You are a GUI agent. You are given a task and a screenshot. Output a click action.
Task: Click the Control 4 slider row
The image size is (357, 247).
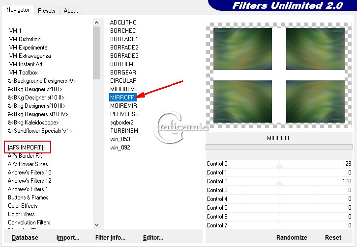click(x=279, y=199)
